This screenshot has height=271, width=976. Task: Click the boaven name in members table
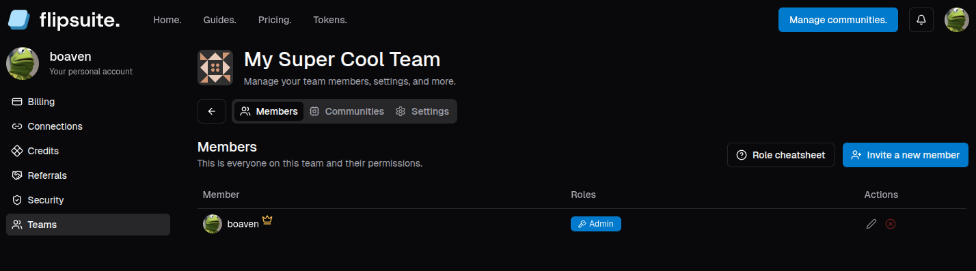point(243,224)
